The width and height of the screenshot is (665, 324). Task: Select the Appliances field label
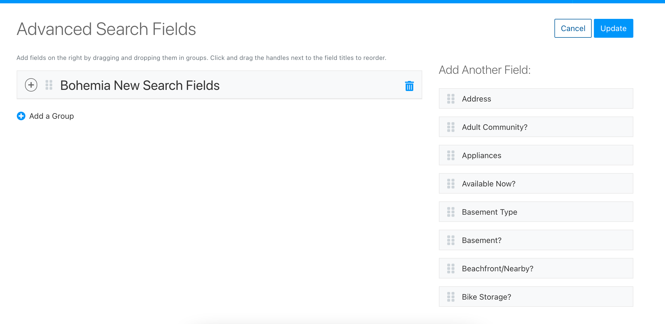(482, 155)
